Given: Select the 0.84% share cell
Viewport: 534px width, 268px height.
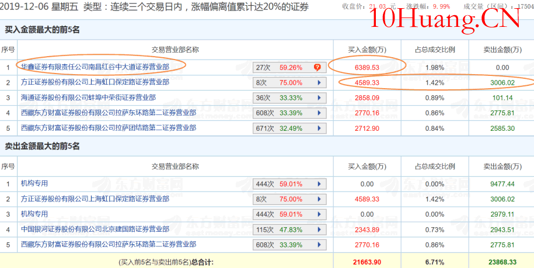Looking at the screenshot, I should click(435, 128).
